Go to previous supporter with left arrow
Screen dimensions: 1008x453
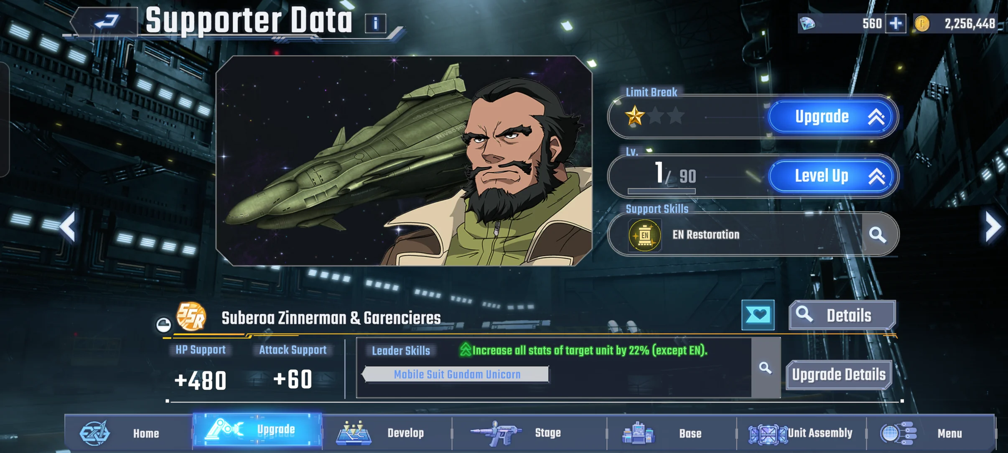pos(68,226)
